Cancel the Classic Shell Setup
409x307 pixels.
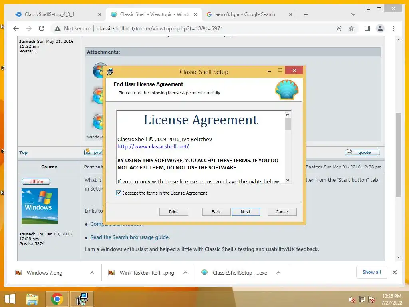tap(282, 212)
